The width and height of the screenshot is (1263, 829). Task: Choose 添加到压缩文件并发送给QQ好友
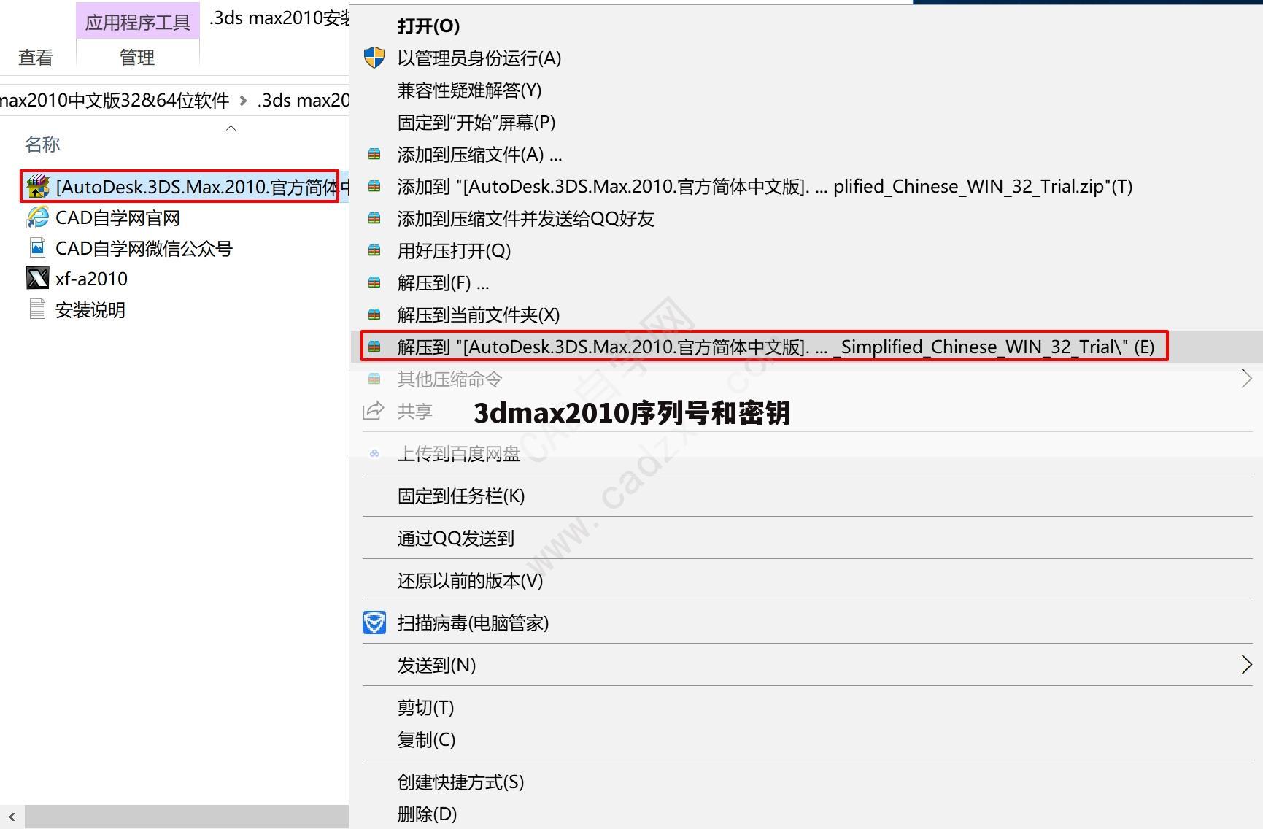click(x=525, y=219)
